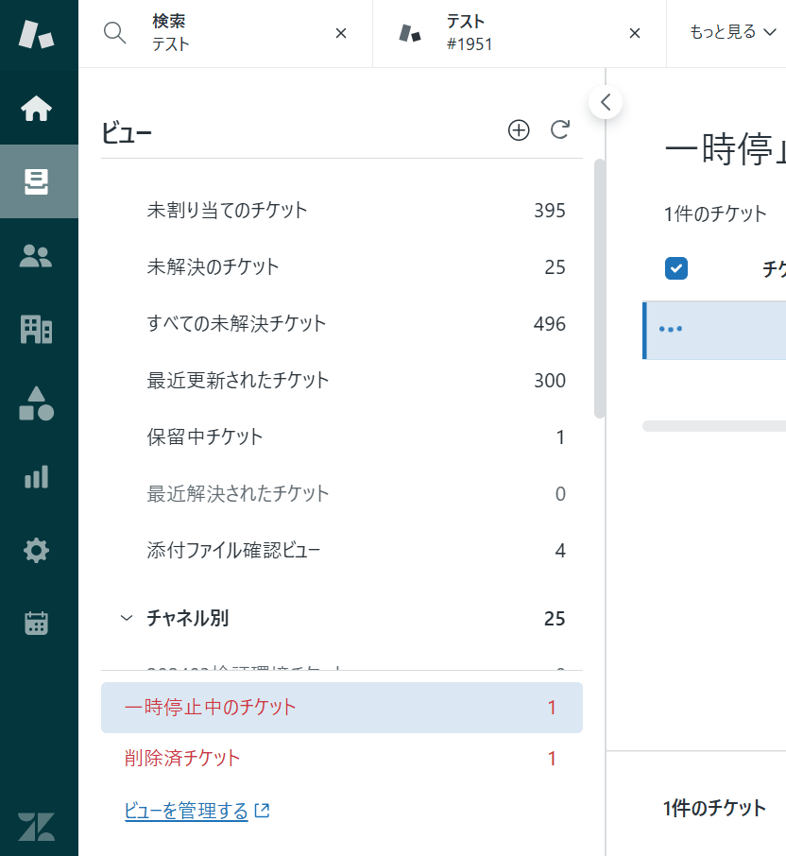Open the shapes icon in sidebar
Viewport: 786px width, 856px height.
coord(37,403)
